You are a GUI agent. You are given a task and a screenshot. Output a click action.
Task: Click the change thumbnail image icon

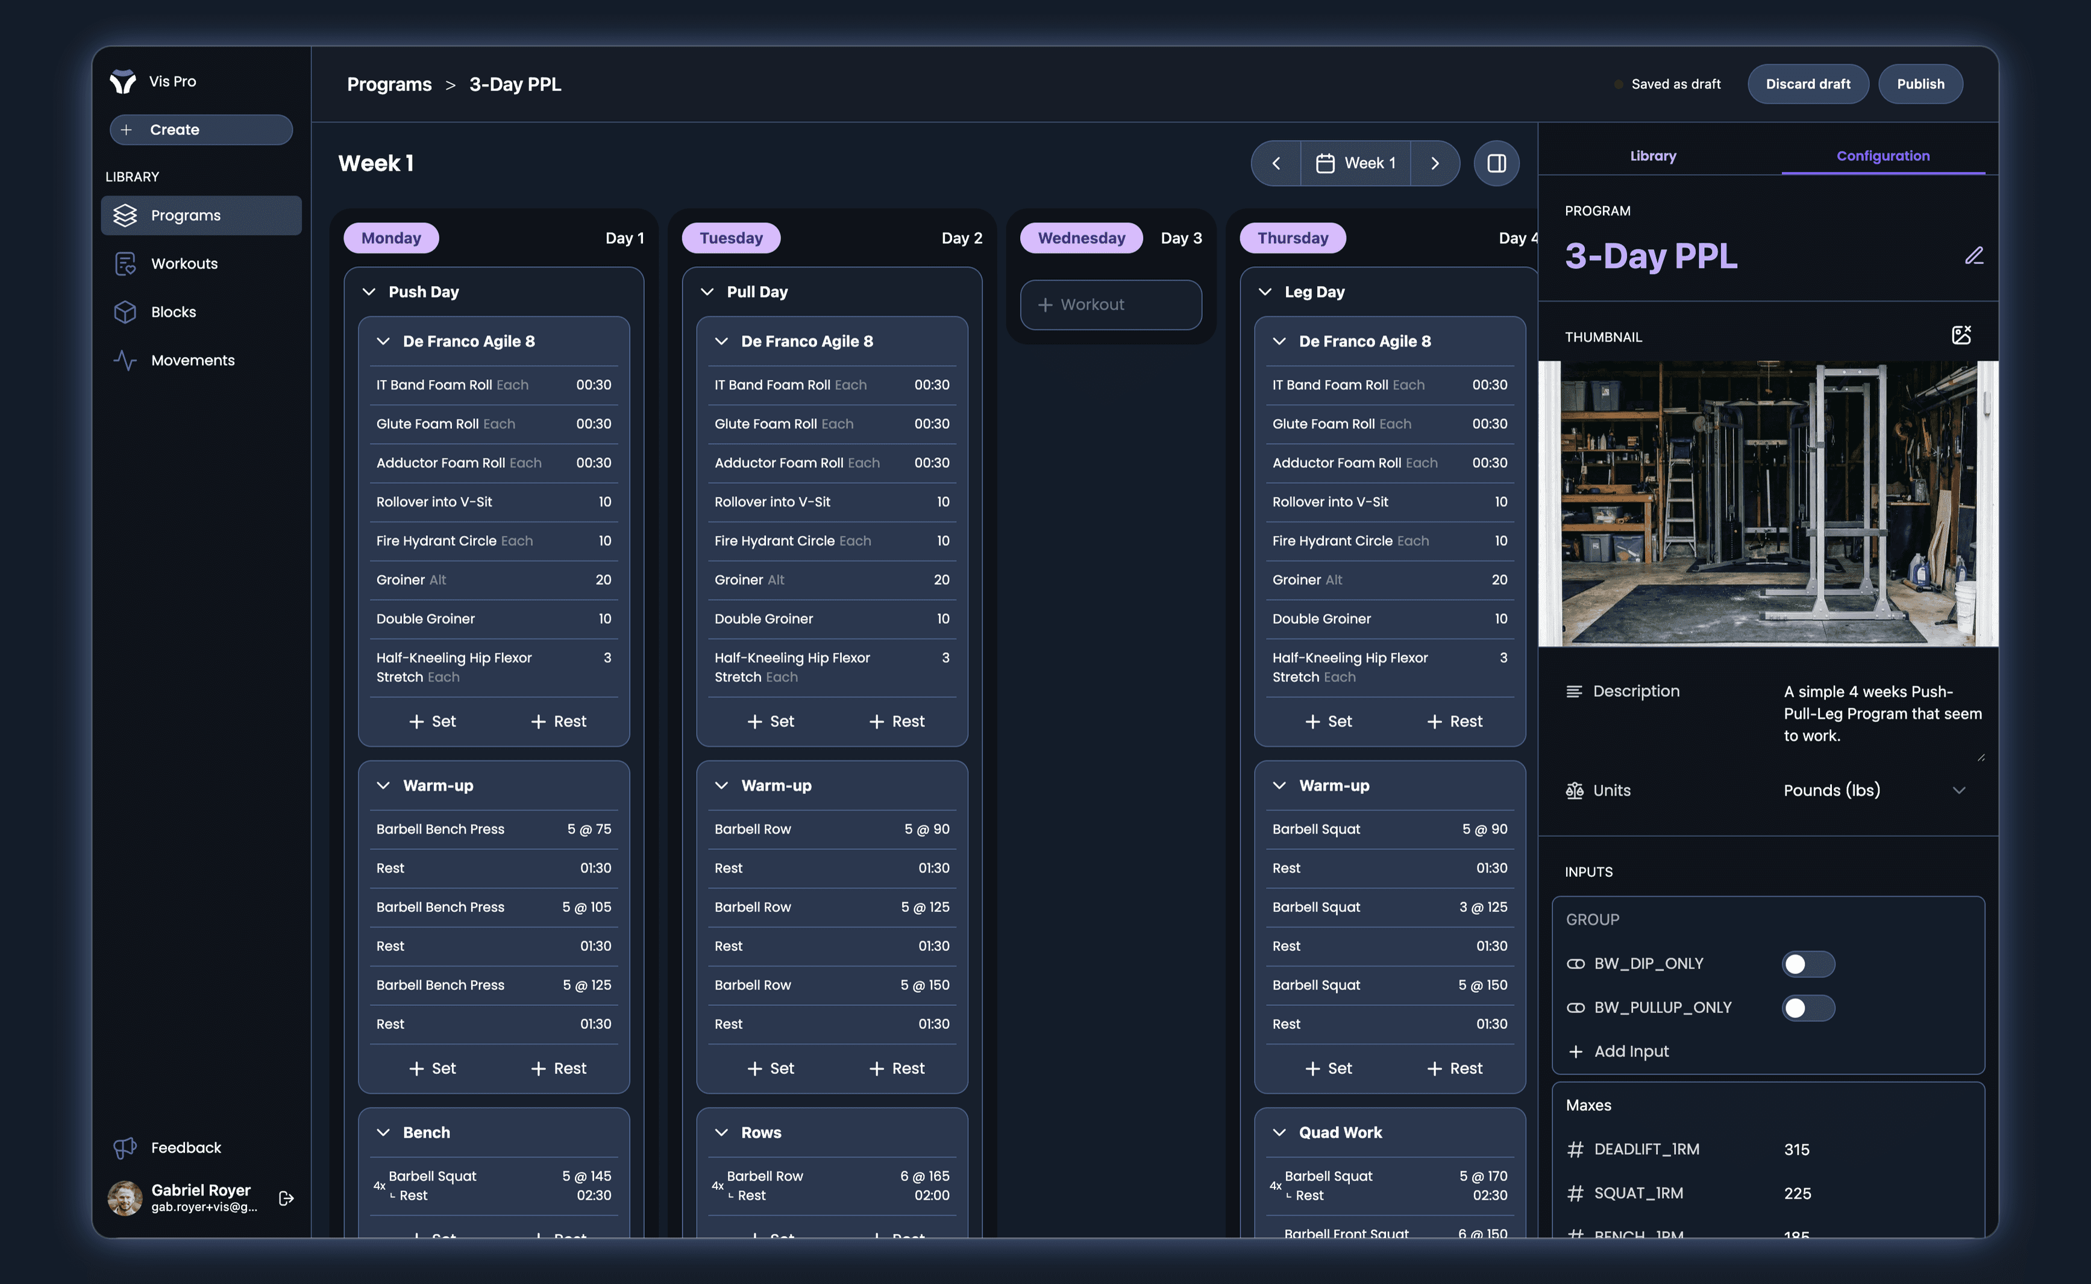(1961, 335)
